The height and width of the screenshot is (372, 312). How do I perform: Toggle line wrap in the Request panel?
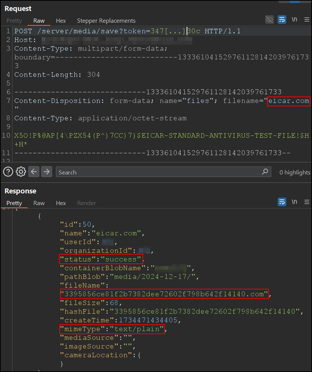point(282,20)
